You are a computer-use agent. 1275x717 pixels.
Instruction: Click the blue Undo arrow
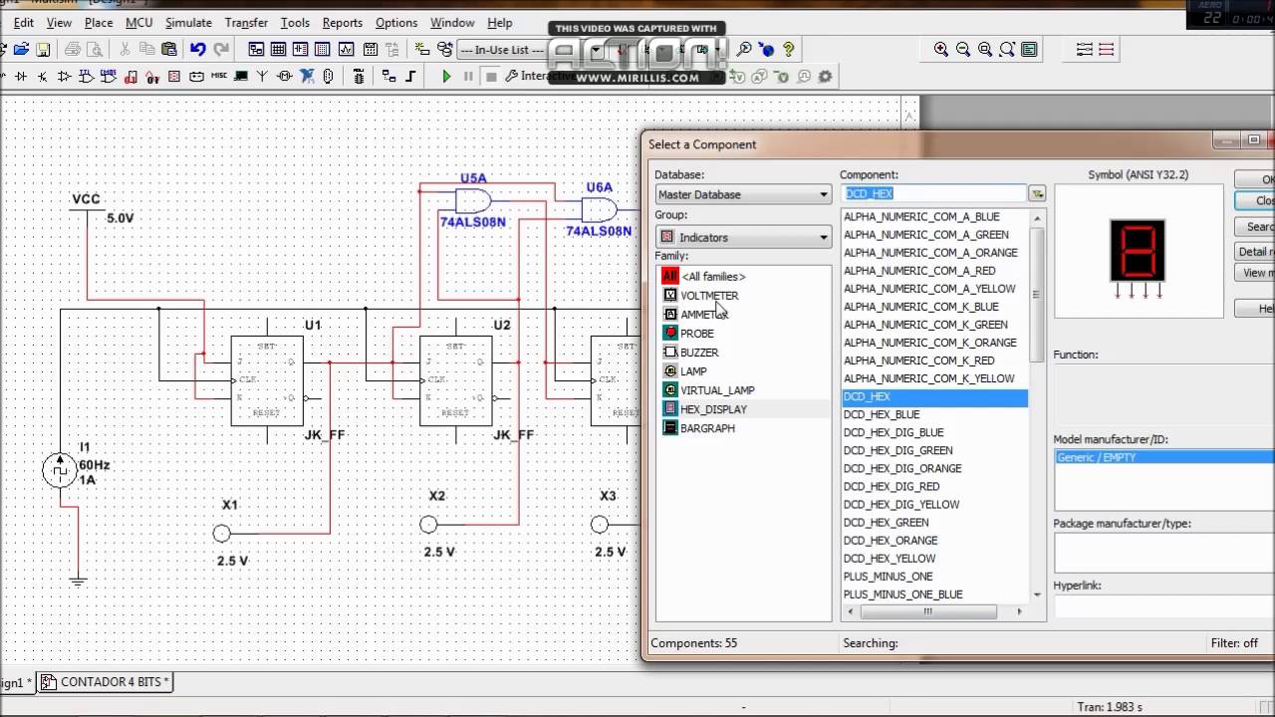pyautogui.click(x=198, y=49)
